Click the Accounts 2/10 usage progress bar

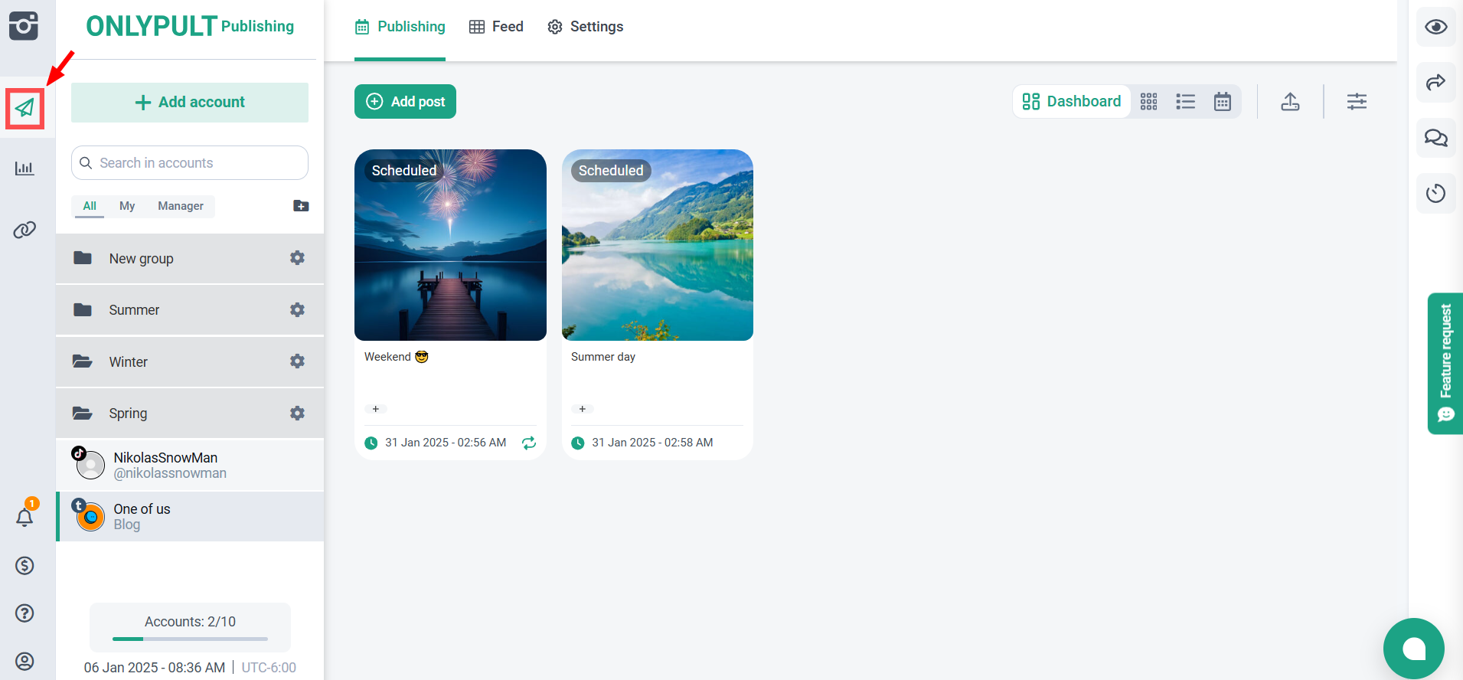coord(190,638)
